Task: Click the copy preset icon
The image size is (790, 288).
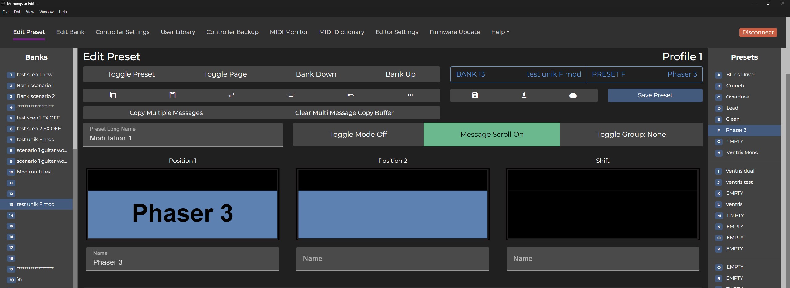Action: tap(113, 95)
